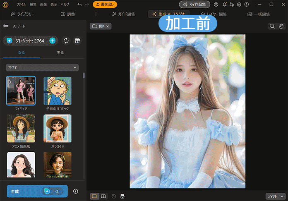The image size is (288, 201).
Task: Toggle the before/after compare icon
Action: point(122,196)
